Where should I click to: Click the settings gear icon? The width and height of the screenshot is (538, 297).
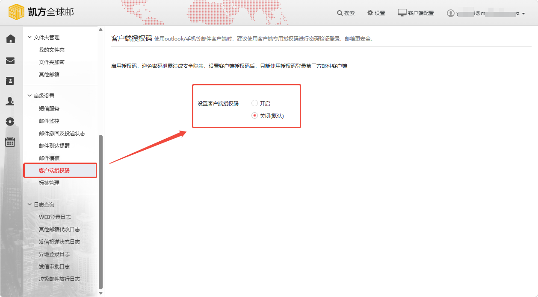pos(370,13)
